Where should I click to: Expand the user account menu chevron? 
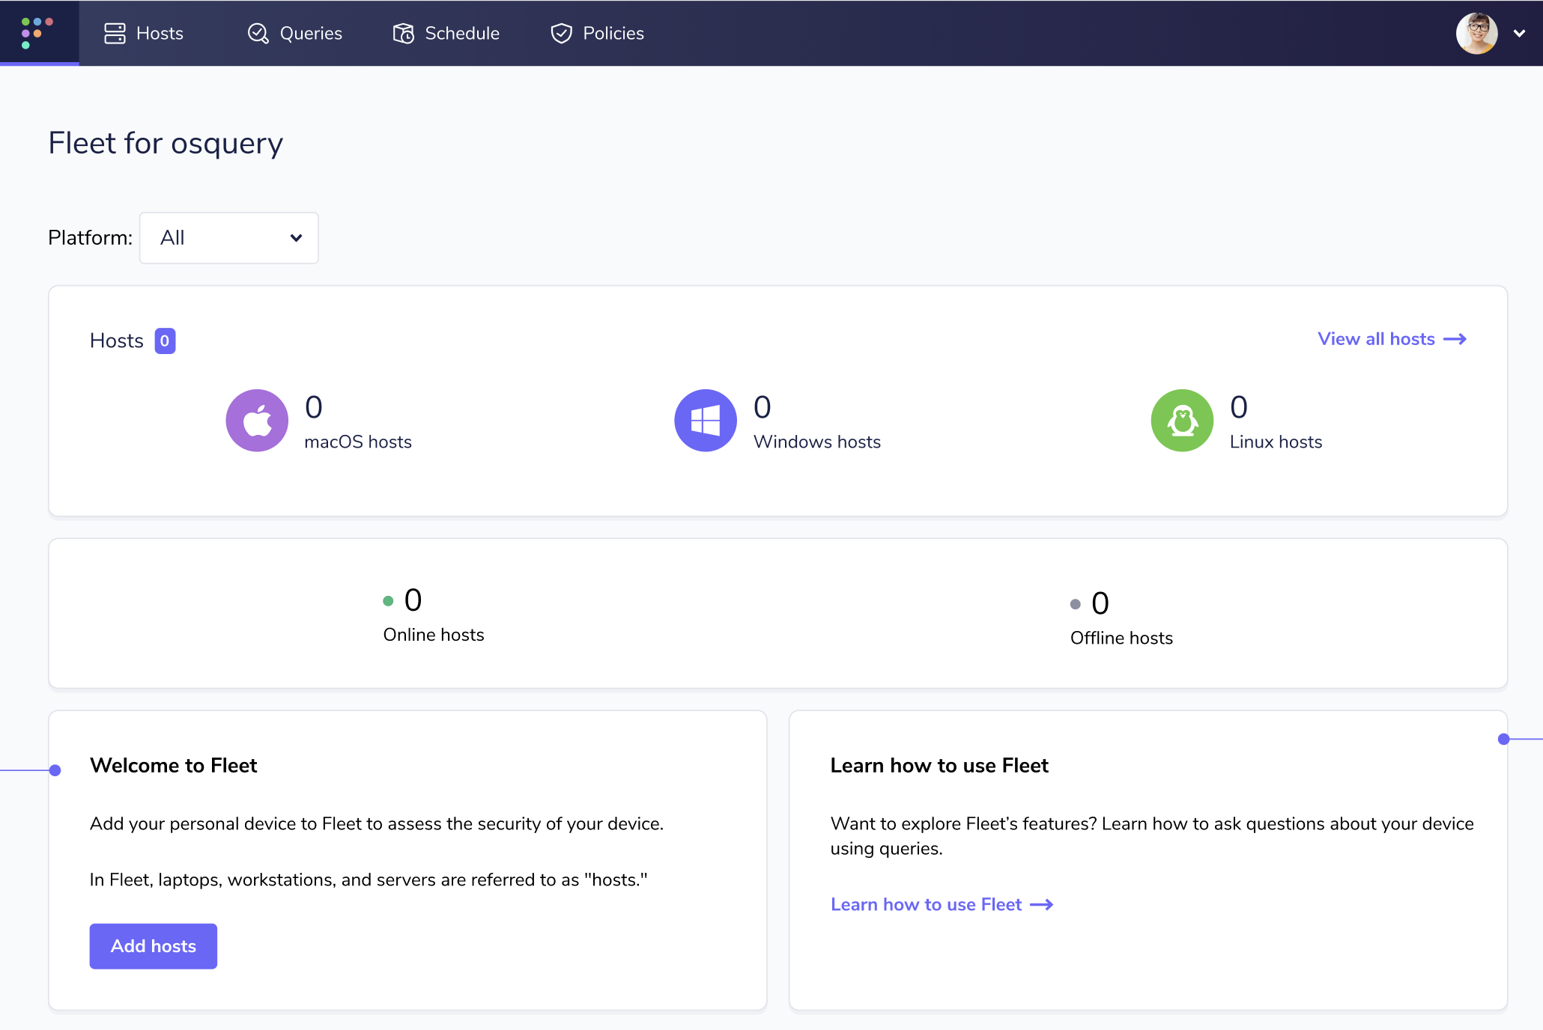tap(1519, 34)
